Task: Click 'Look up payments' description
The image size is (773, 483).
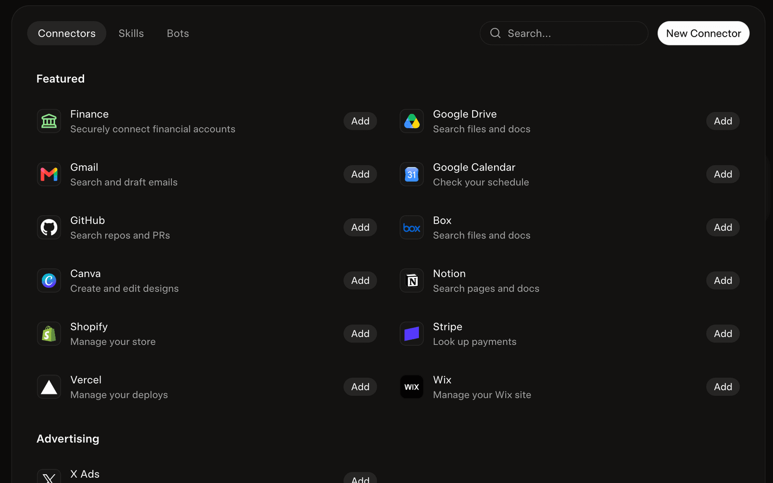Action: (x=475, y=341)
